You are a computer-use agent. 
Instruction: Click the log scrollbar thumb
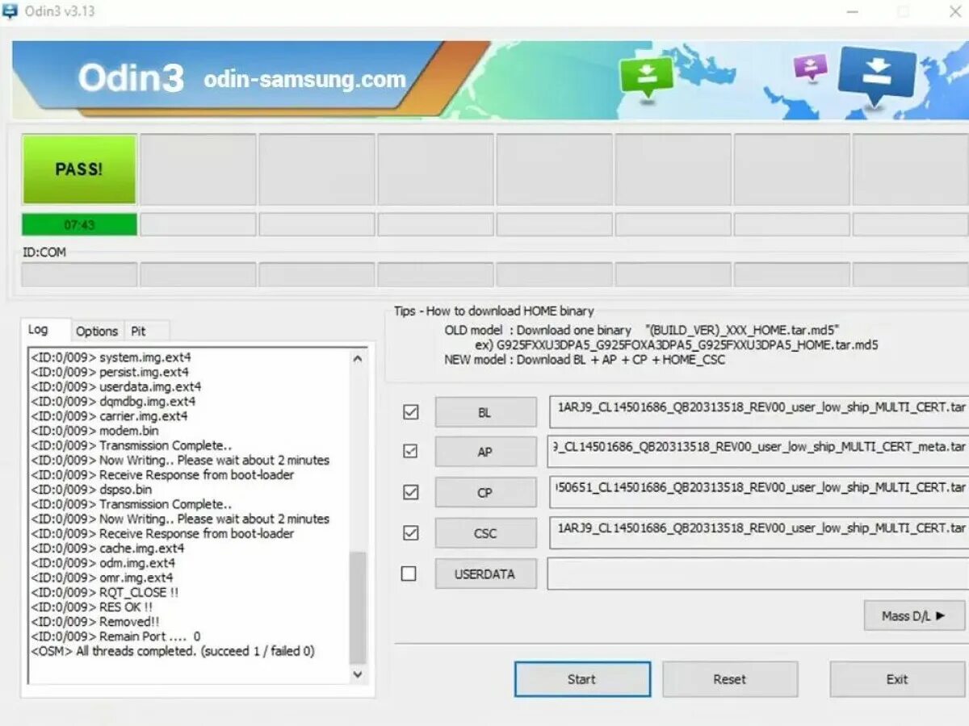click(358, 607)
